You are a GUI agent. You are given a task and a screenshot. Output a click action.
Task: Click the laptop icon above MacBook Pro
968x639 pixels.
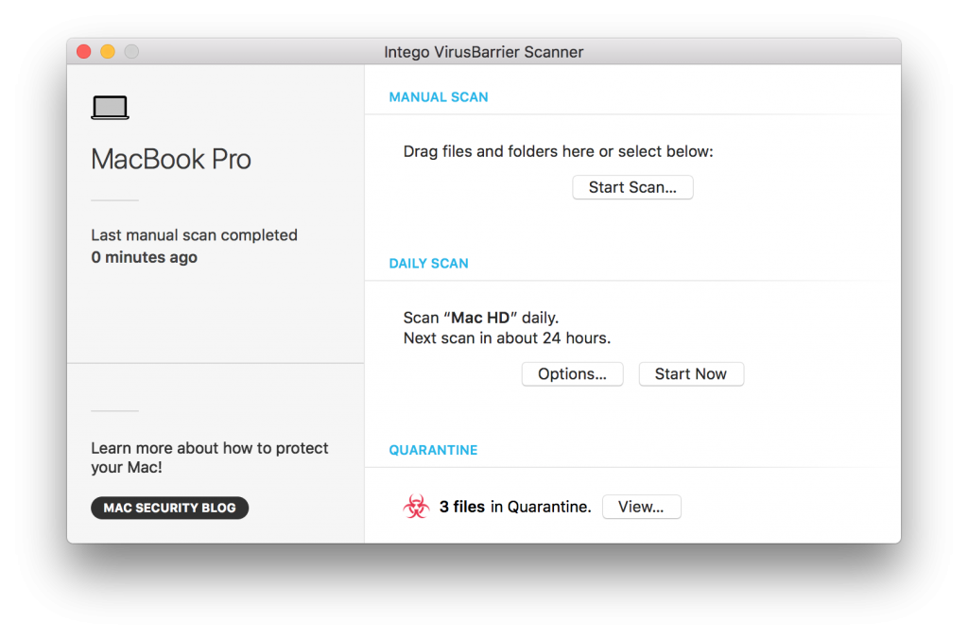point(110,108)
